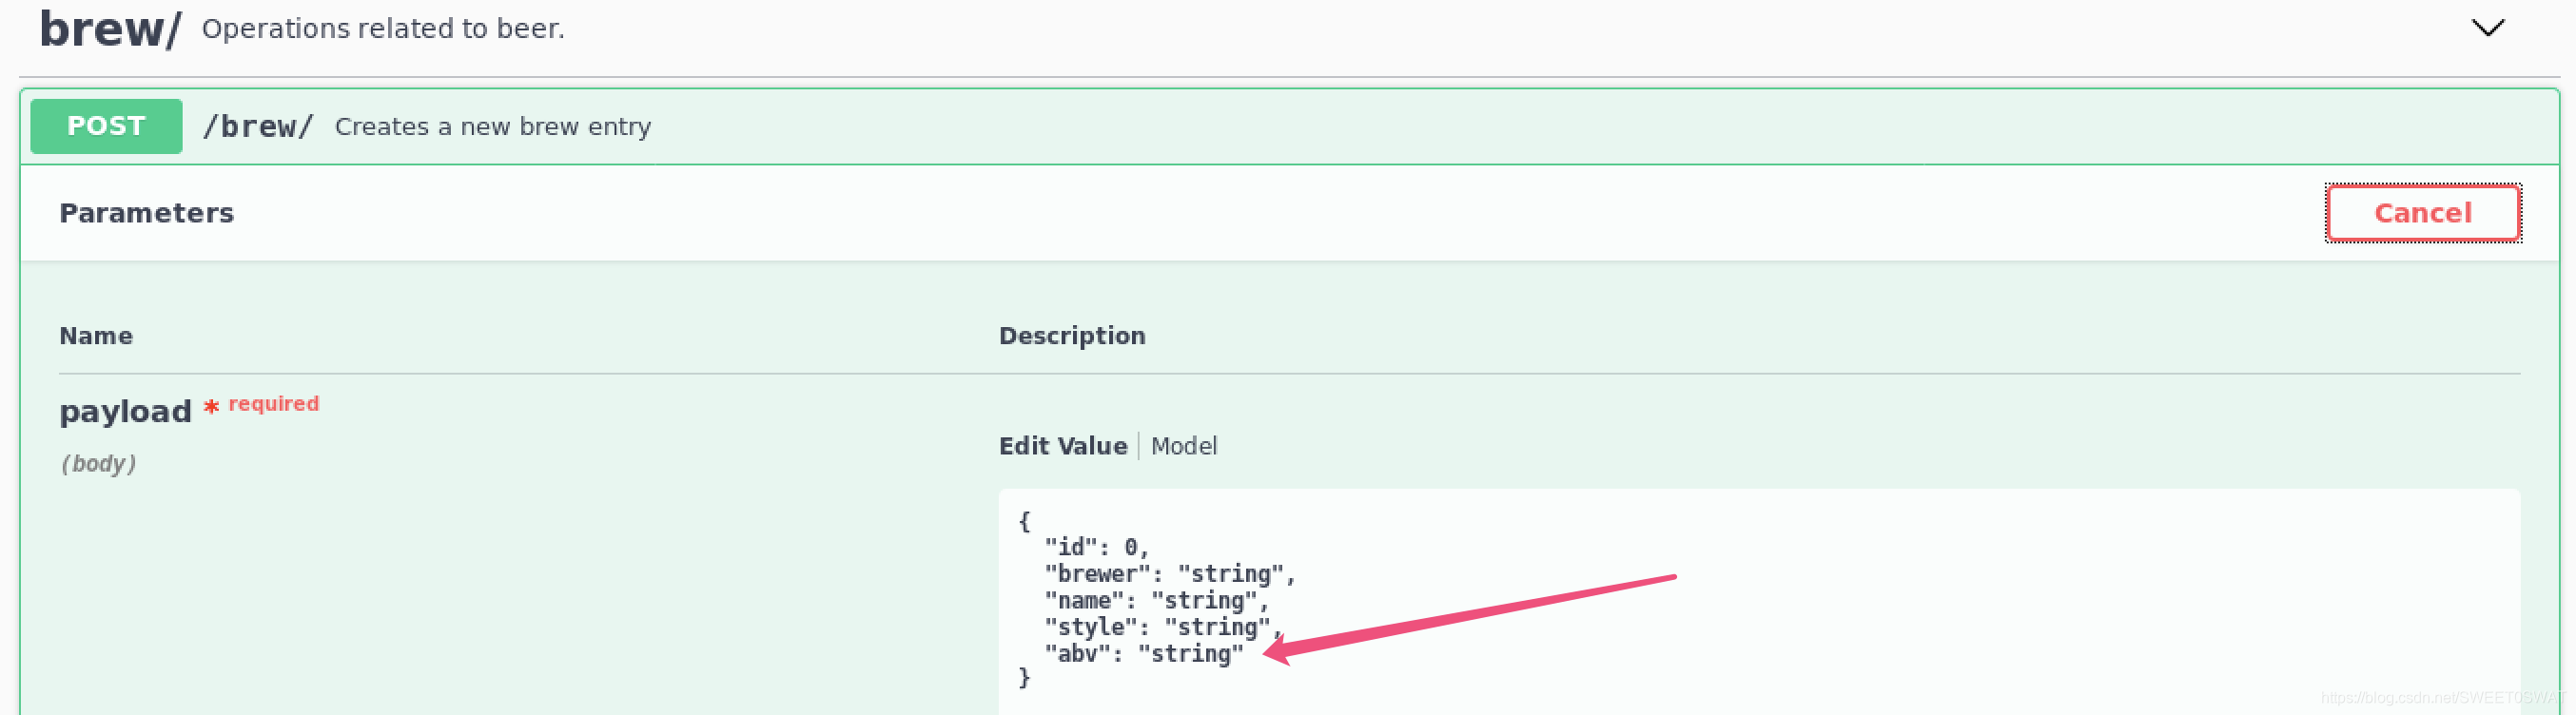The width and height of the screenshot is (2576, 715).
Task: Click the '(body)' parameter location label
Action: [98, 464]
